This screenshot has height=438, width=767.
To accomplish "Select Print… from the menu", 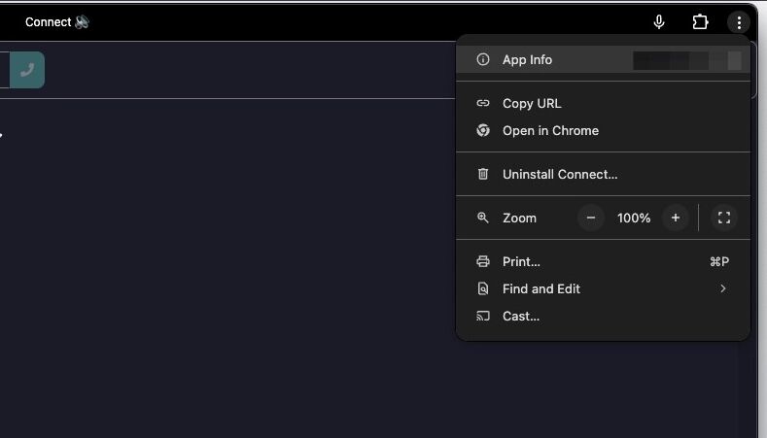I will [x=521, y=261].
